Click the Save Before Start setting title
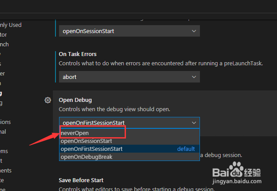Screen dimensions: 277x191 tap(81, 180)
